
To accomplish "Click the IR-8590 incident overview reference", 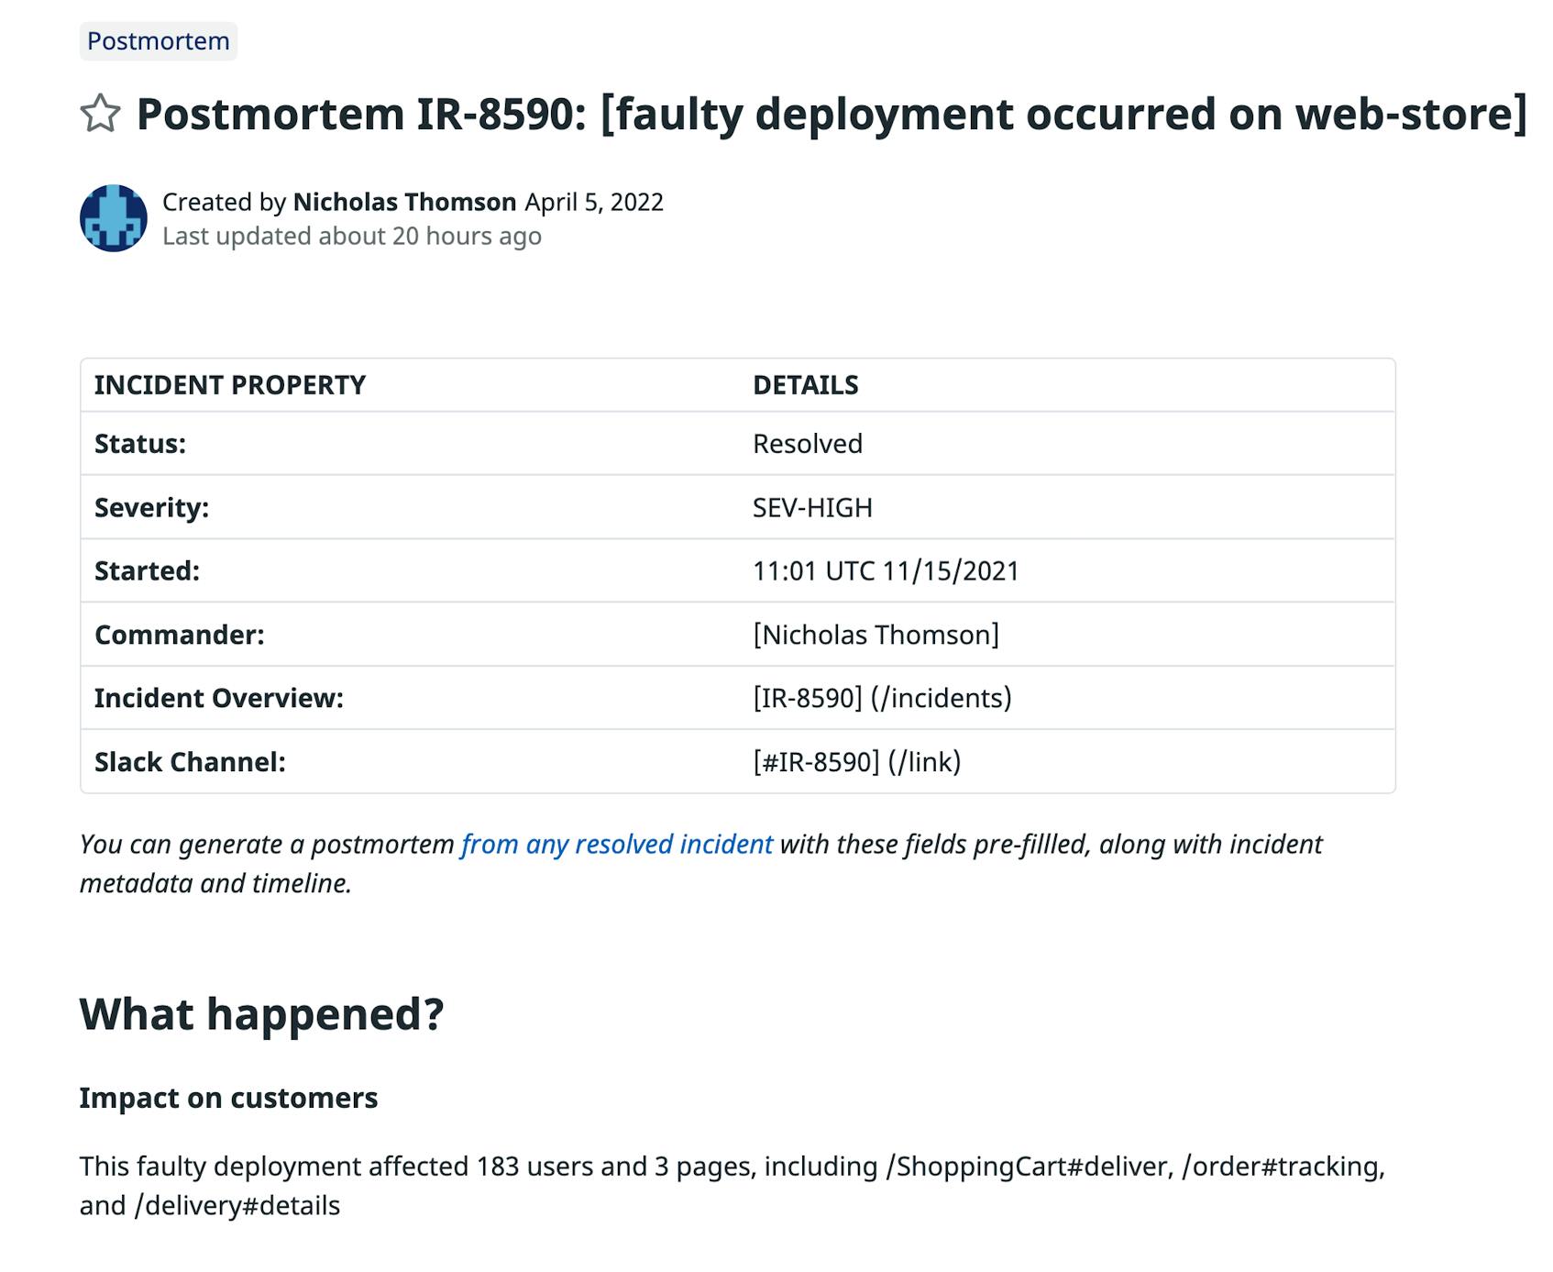I will tap(882, 697).
